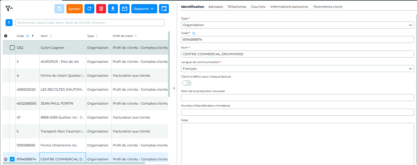Sort the Nom column
The width and height of the screenshot is (417, 165).
50,36
